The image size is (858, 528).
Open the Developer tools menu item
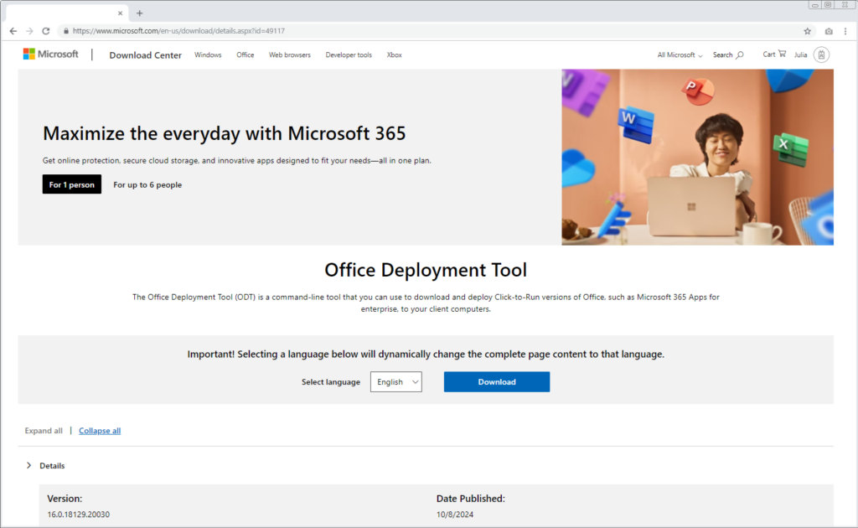349,54
